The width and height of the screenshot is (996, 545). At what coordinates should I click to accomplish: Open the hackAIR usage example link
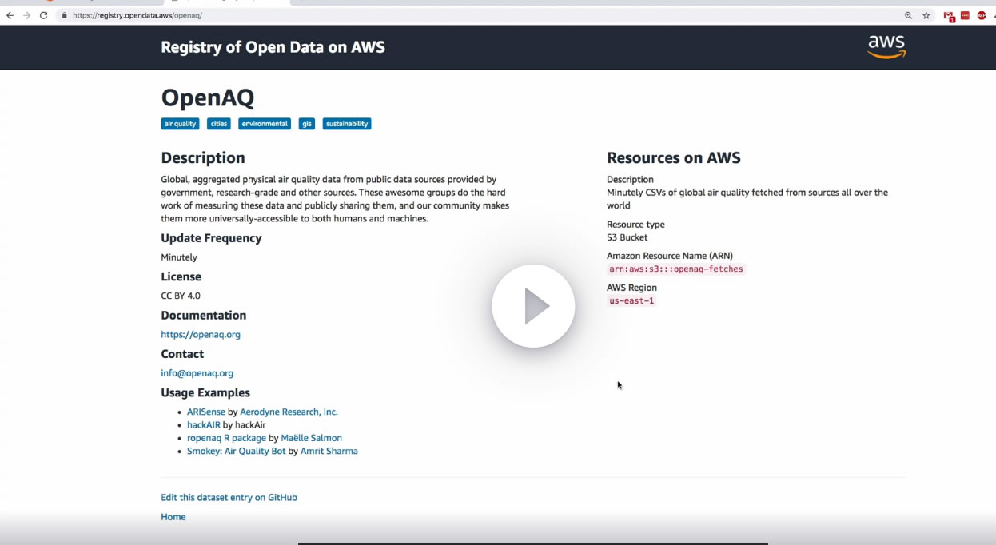(204, 425)
